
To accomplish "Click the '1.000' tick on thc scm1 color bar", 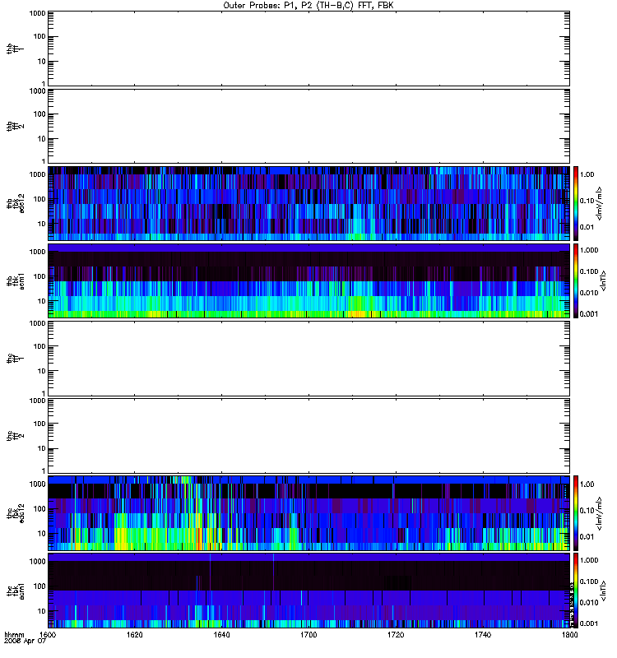I will pyautogui.click(x=589, y=560).
